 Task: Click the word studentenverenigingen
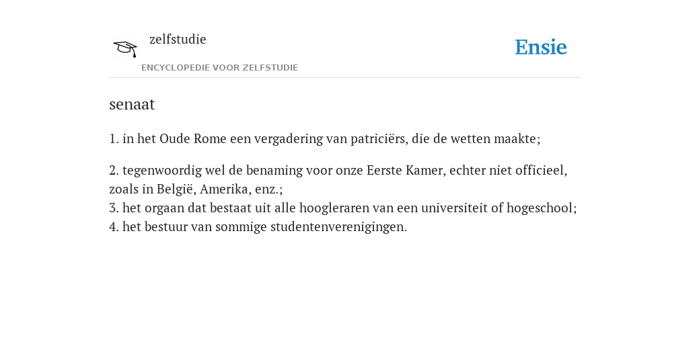click(337, 227)
